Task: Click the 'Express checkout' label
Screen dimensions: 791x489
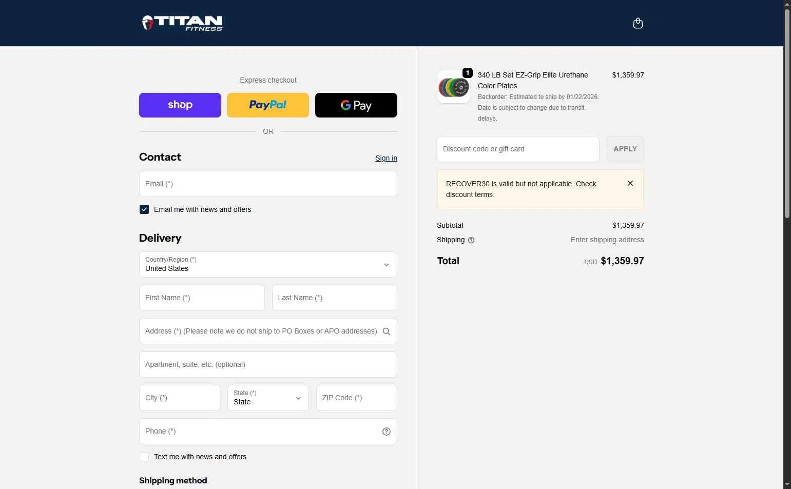Action: (268, 80)
